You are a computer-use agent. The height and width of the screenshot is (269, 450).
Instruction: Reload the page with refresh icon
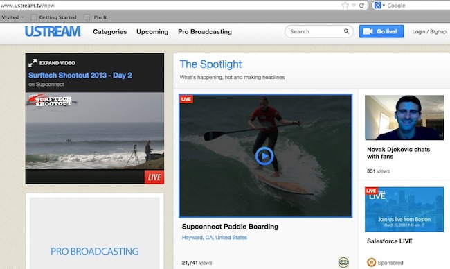pyautogui.click(x=361, y=5)
